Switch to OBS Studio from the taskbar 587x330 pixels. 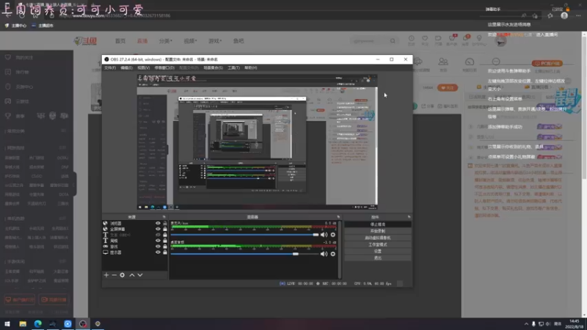tap(83, 323)
